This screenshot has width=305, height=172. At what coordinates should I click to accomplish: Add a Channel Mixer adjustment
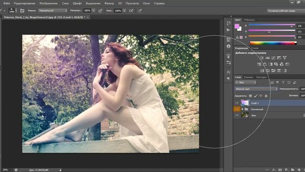pyautogui.click(x=282, y=64)
